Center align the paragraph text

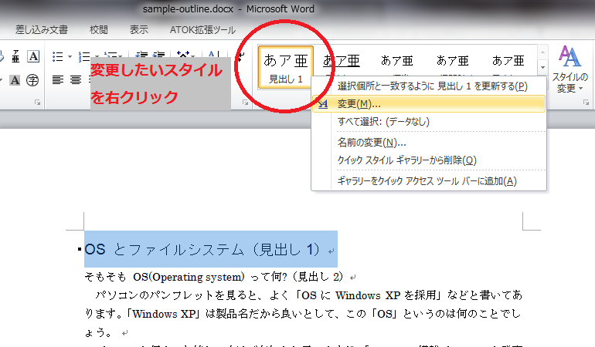tap(76, 80)
